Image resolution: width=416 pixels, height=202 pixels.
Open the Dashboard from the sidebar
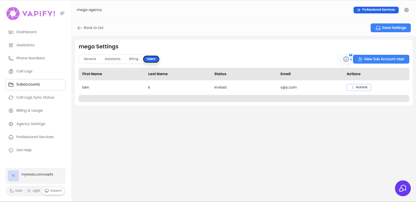click(x=27, y=32)
